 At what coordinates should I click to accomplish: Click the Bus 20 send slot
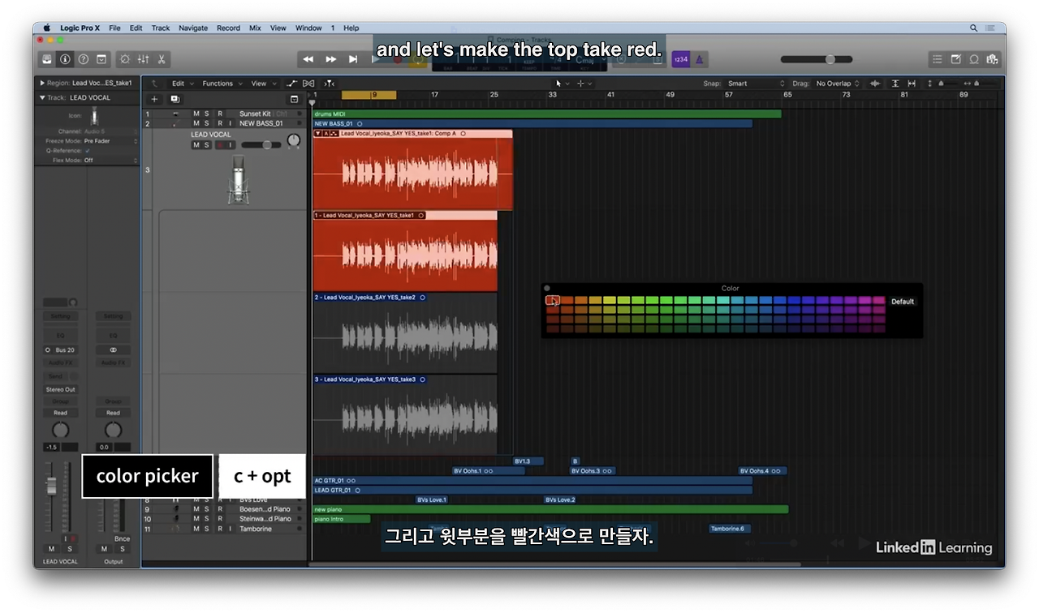pyautogui.click(x=60, y=350)
